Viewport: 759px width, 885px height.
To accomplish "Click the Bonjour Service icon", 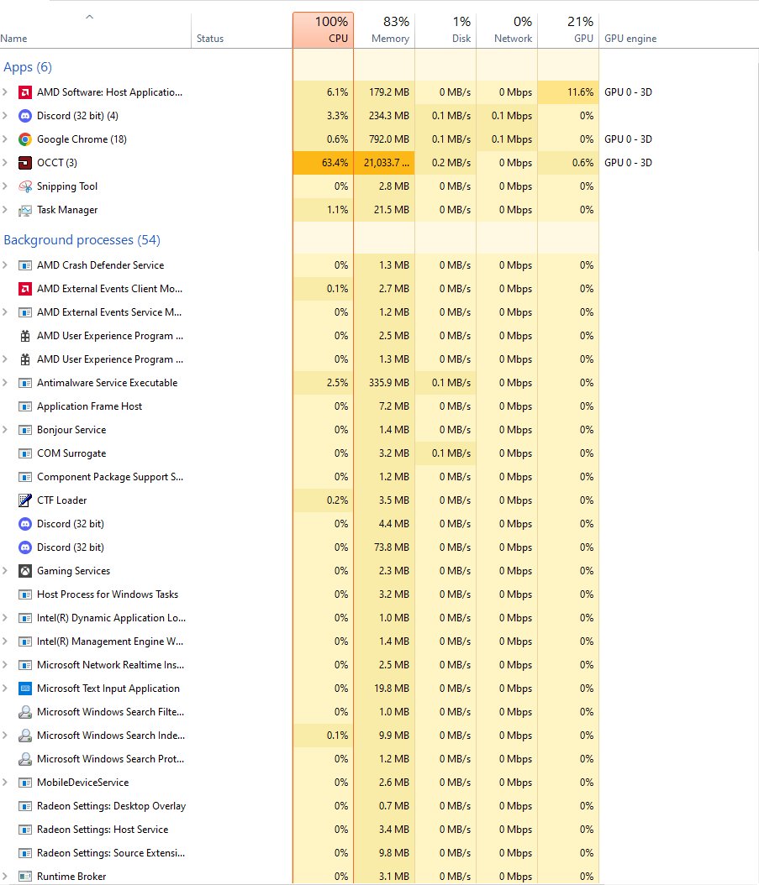I will (x=25, y=430).
